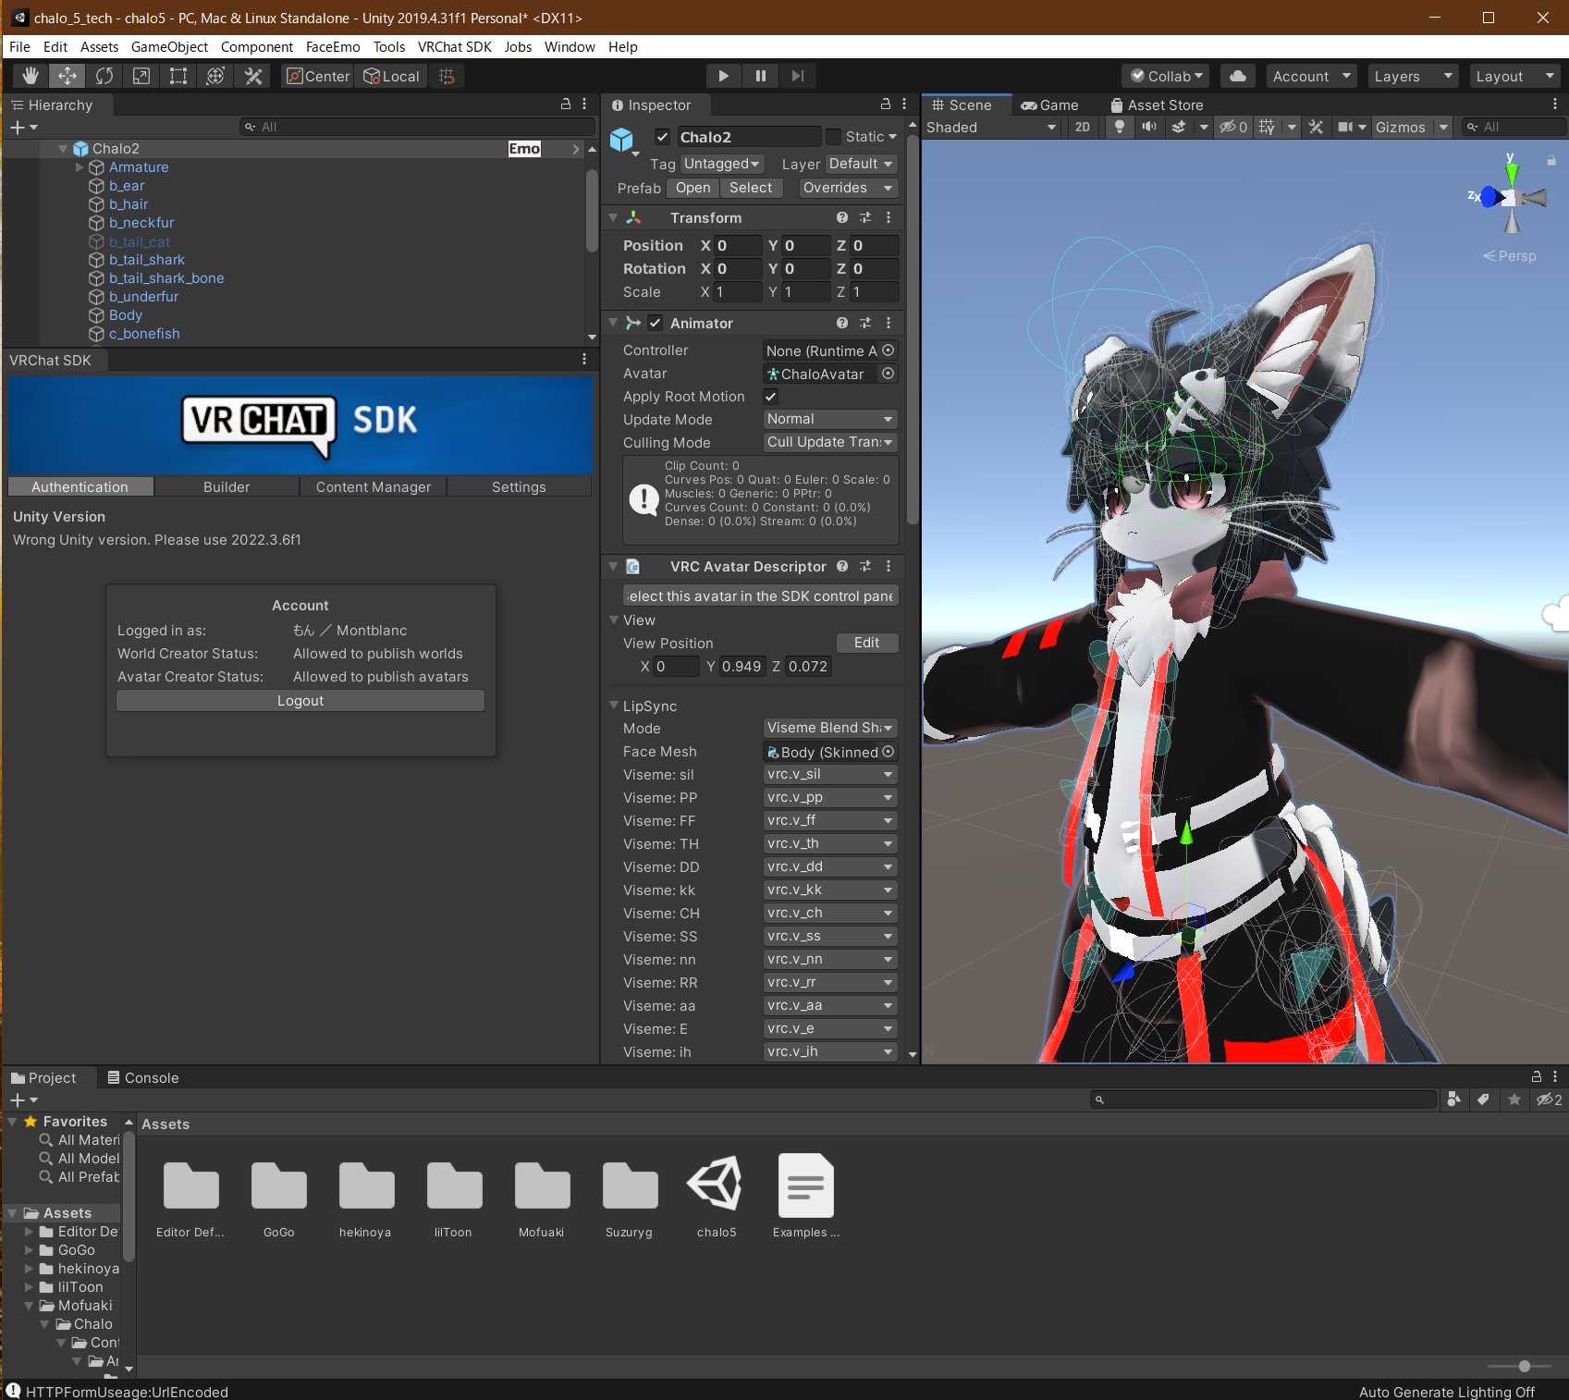Click the scene component tools icon
This screenshot has height=1400, width=1569.
1316,128
